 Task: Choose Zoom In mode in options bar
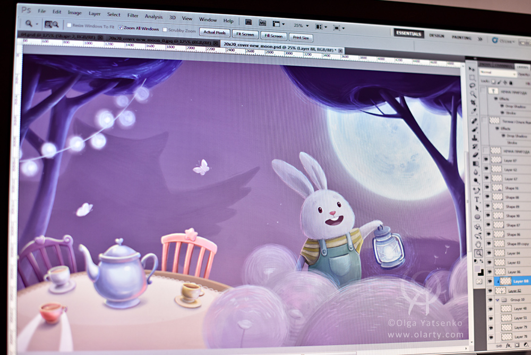48,24
